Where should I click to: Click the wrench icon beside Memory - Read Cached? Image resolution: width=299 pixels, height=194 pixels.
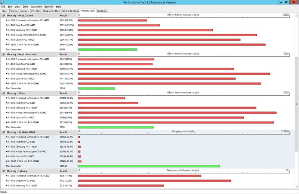[x=4, y=15]
